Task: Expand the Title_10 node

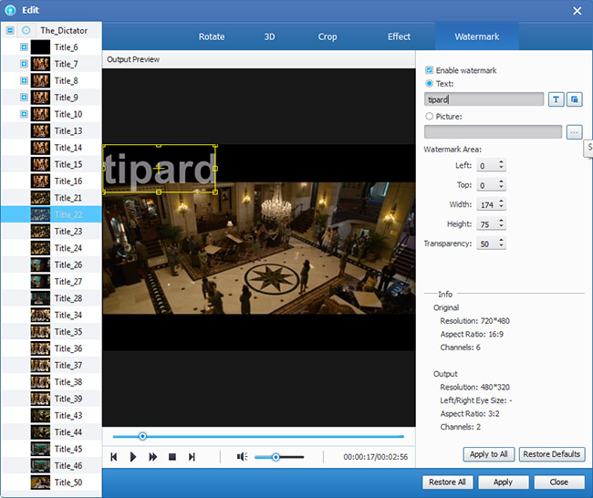Action: point(24,114)
